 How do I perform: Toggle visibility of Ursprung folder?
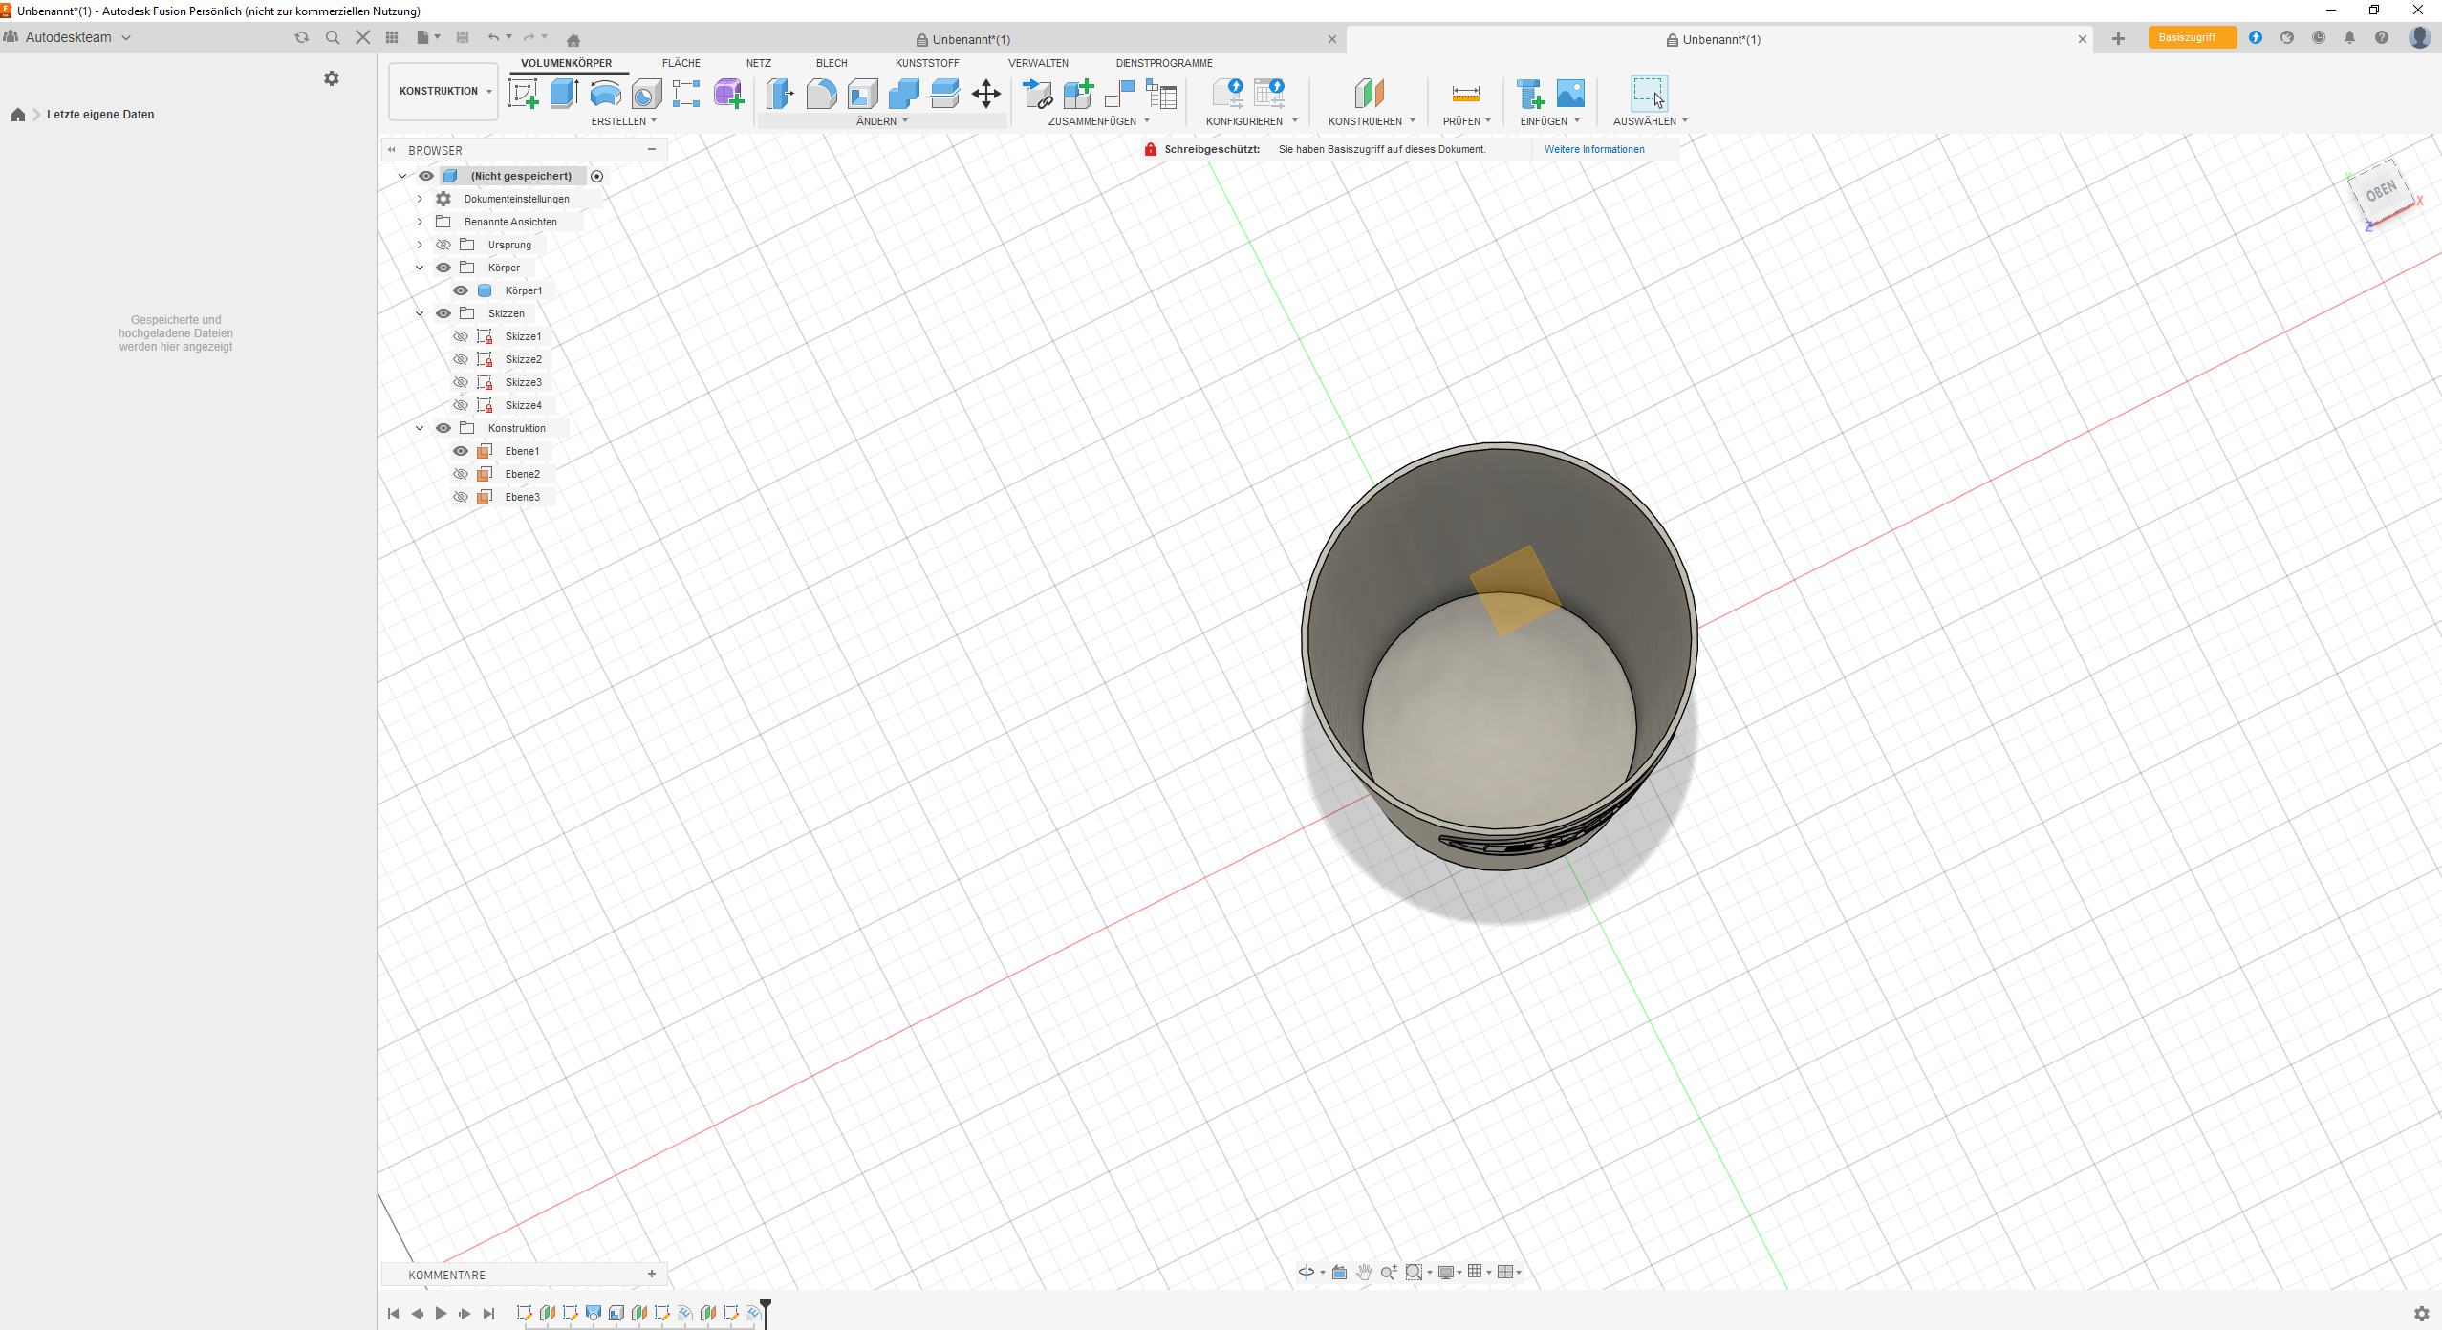point(443,245)
